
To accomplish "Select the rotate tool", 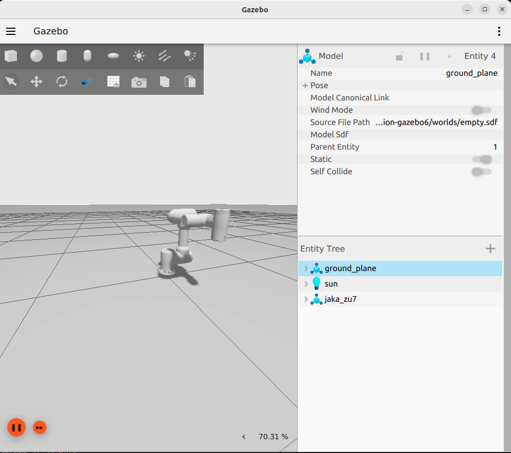I will coord(62,81).
